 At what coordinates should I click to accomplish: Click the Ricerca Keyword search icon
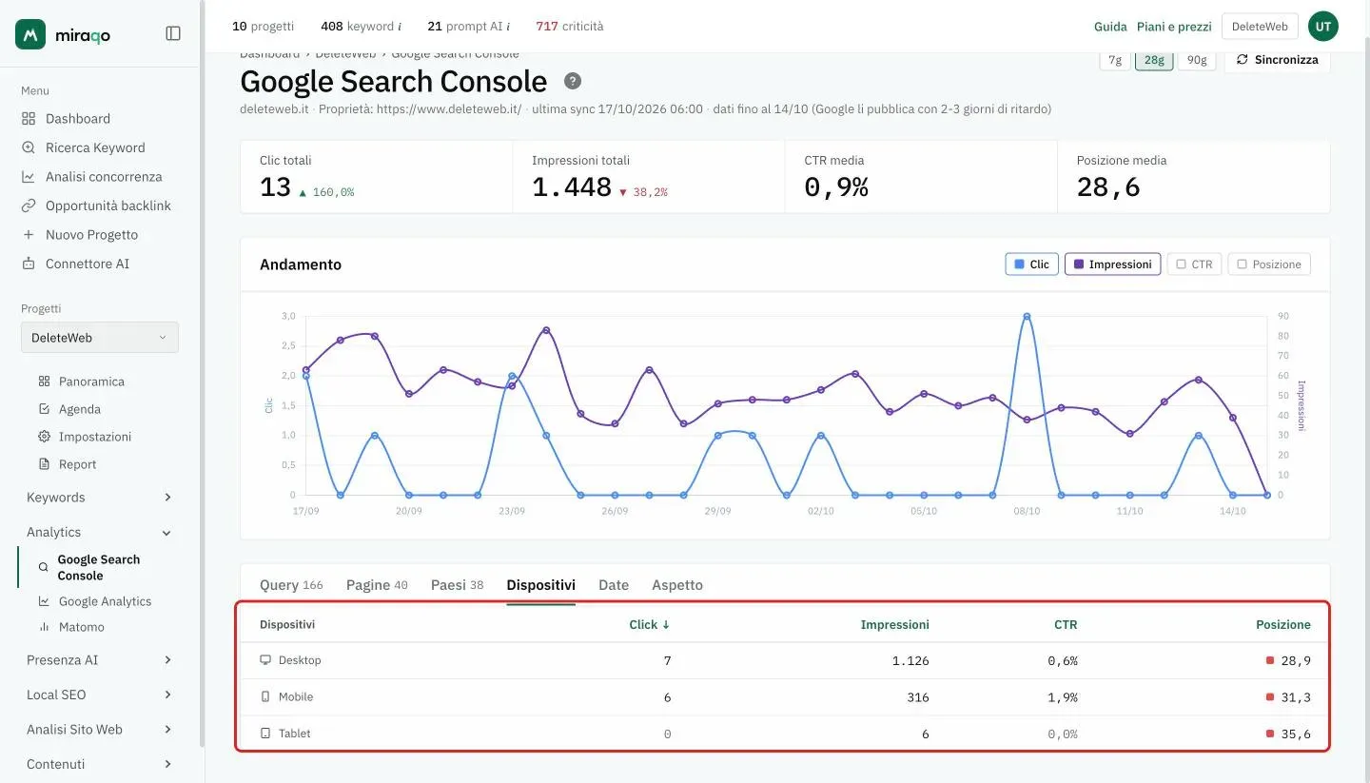coord(28,147)
